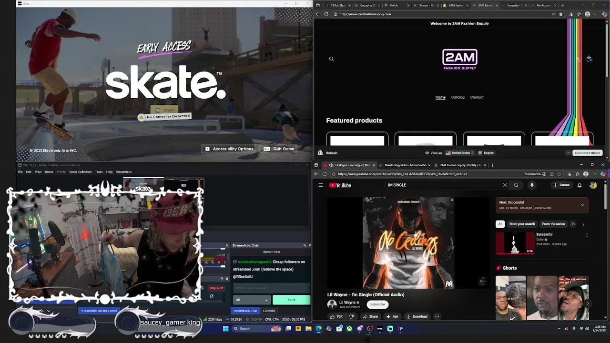Share the Lil Wayne video
This screenshot has height=343, width=610.
370,316
